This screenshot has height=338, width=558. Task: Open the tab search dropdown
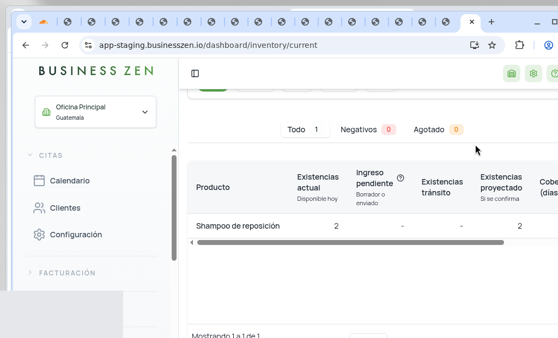pos(24,22)
